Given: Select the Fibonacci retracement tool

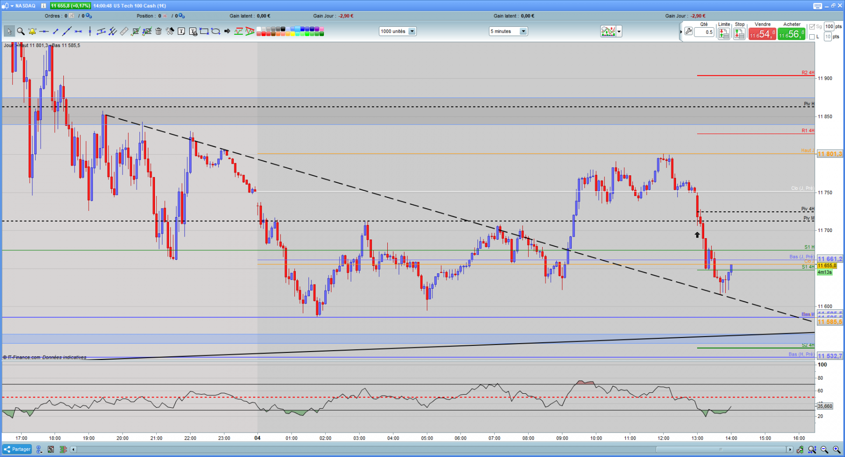Looking at the screenshot, I should [135, 31].
